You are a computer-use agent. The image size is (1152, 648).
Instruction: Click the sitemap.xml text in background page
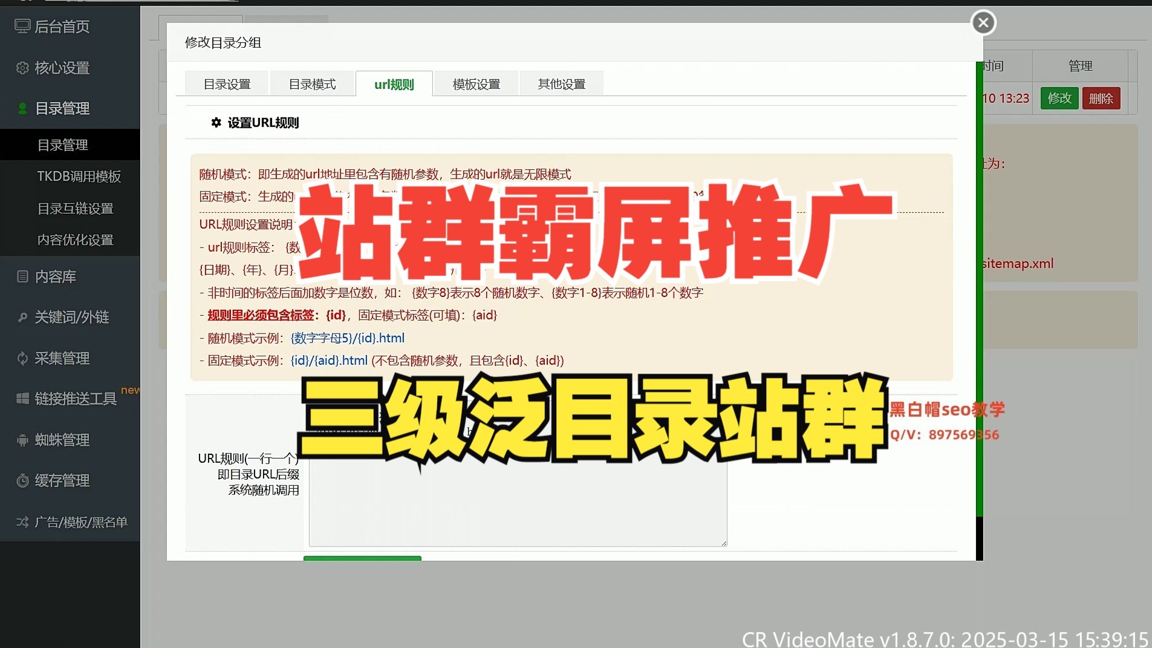click(1018, 264)
